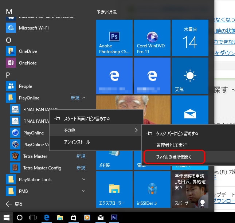This screenshot has height=223, width=235.
Task: Open the その他 submenu arrow
Action: [136, 130]
